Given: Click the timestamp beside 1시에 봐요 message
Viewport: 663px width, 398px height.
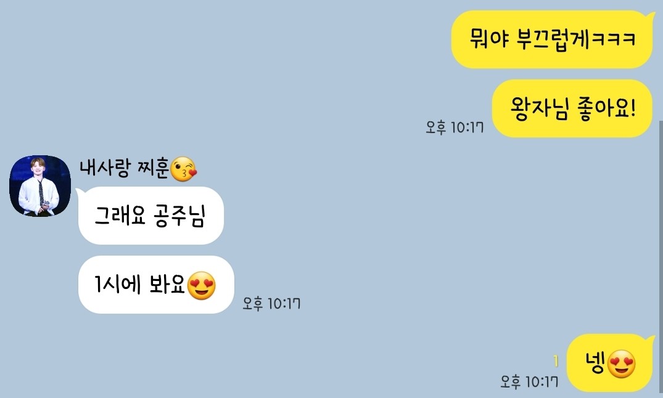Looking at the screenshot, I should point(271,303).
